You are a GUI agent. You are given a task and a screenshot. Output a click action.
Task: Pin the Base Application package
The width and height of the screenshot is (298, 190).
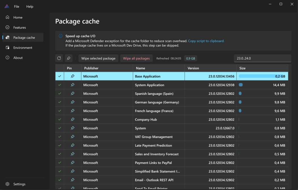coord(73,76)
